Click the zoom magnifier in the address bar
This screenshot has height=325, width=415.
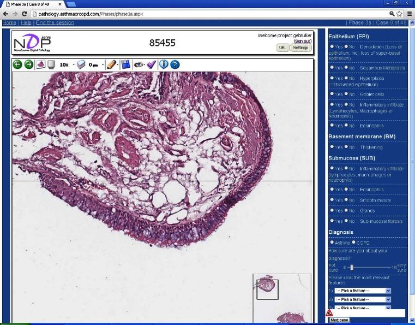(392, 14)
